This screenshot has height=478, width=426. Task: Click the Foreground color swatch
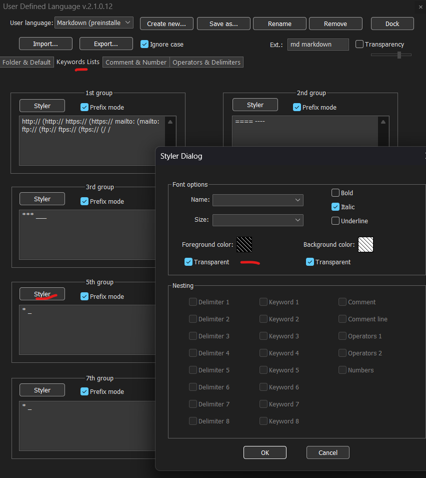[244, 245]
